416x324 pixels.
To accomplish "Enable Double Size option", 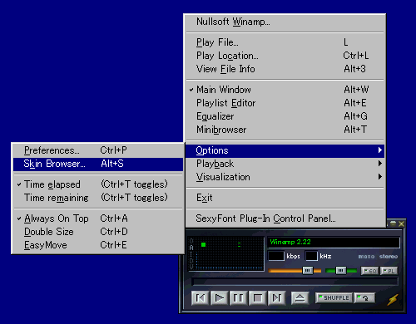I will pyautogui.click(x=98, y=232).
